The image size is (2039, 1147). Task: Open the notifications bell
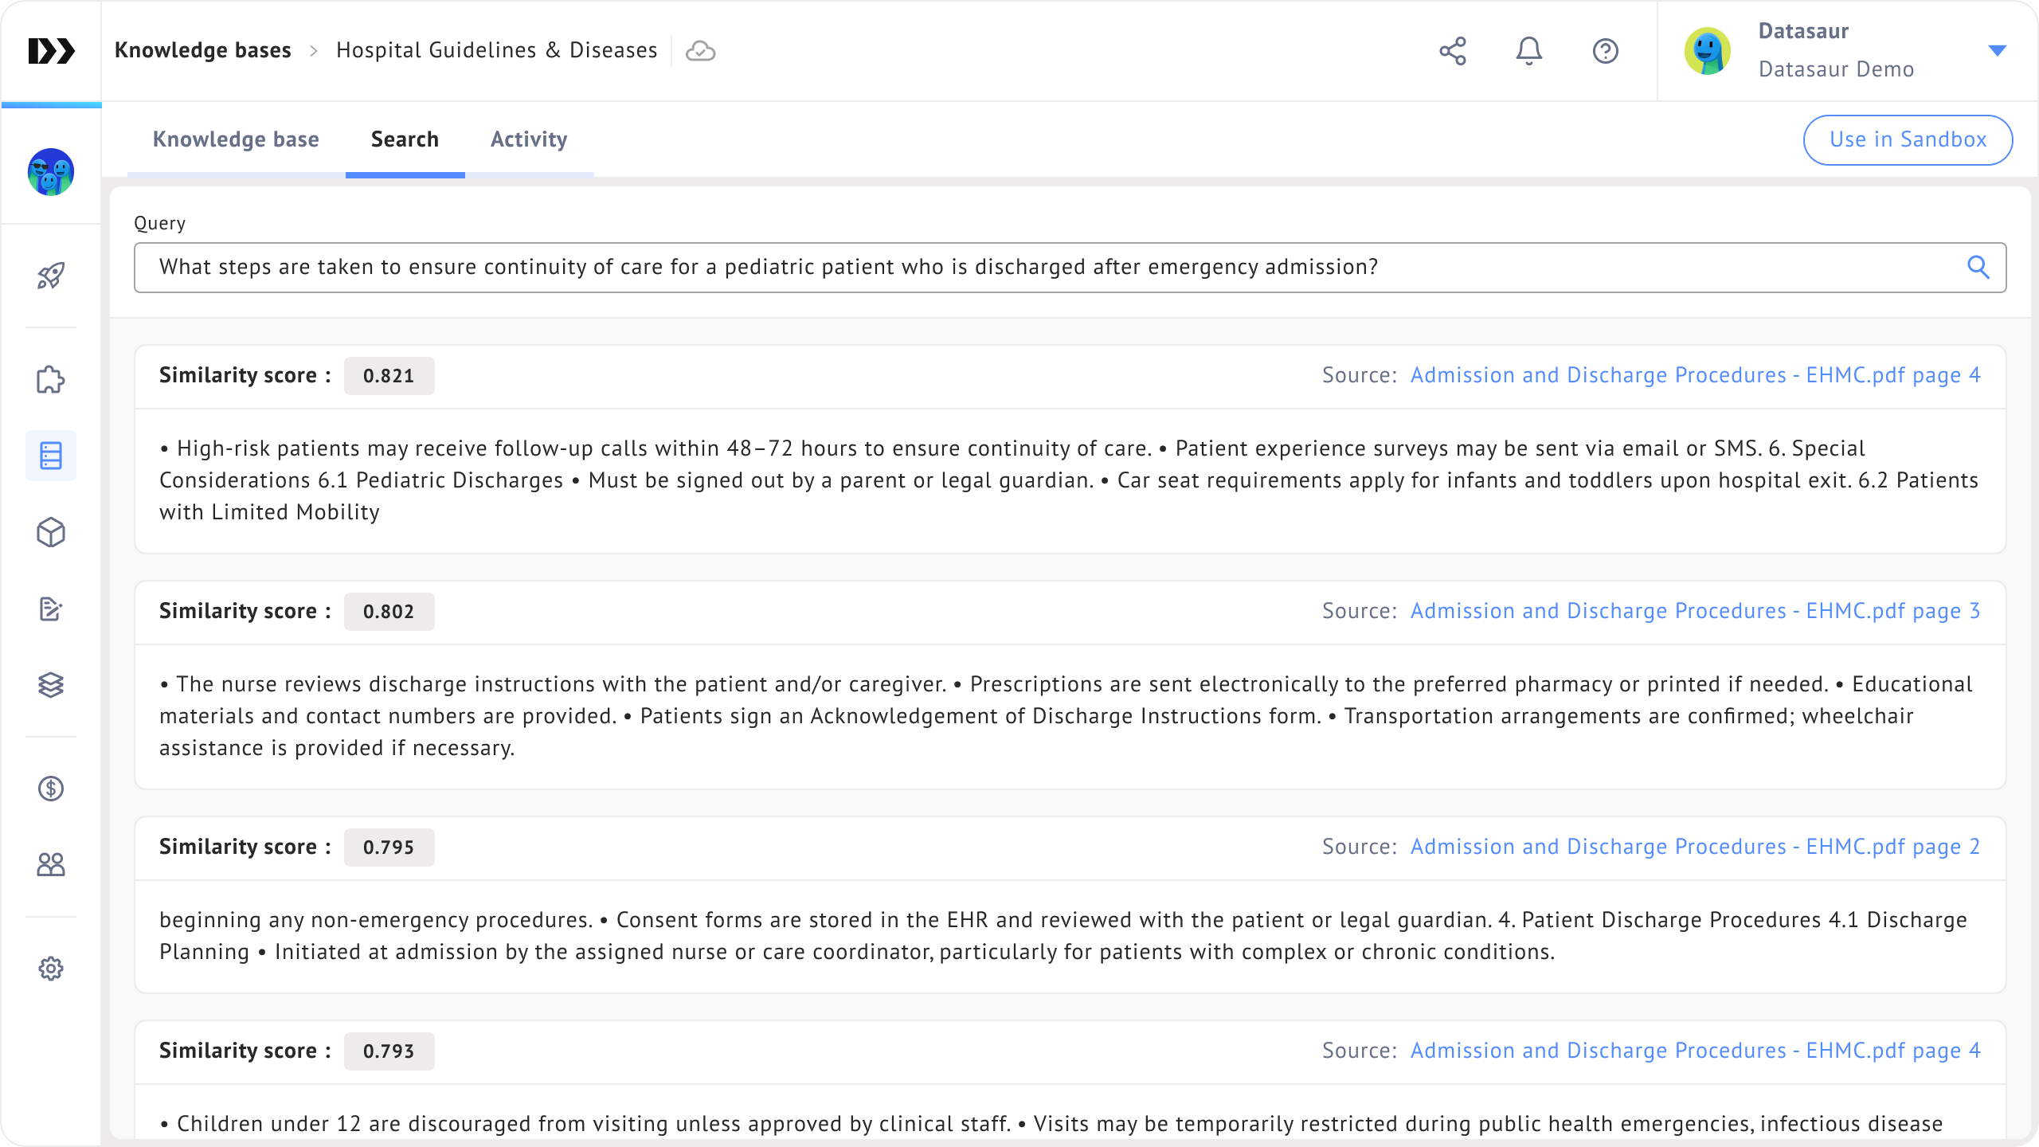point(1528,51)
